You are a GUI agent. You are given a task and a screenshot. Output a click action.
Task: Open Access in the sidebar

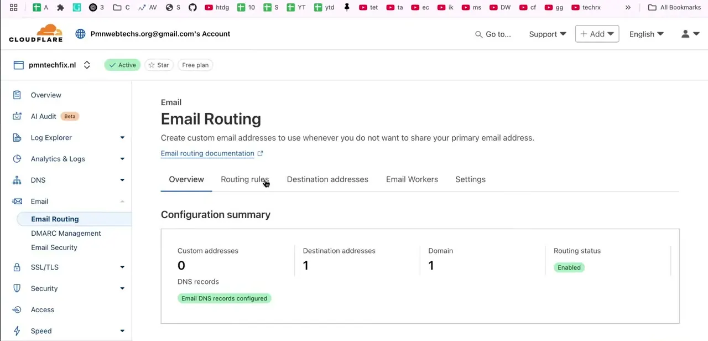point(43,310)
